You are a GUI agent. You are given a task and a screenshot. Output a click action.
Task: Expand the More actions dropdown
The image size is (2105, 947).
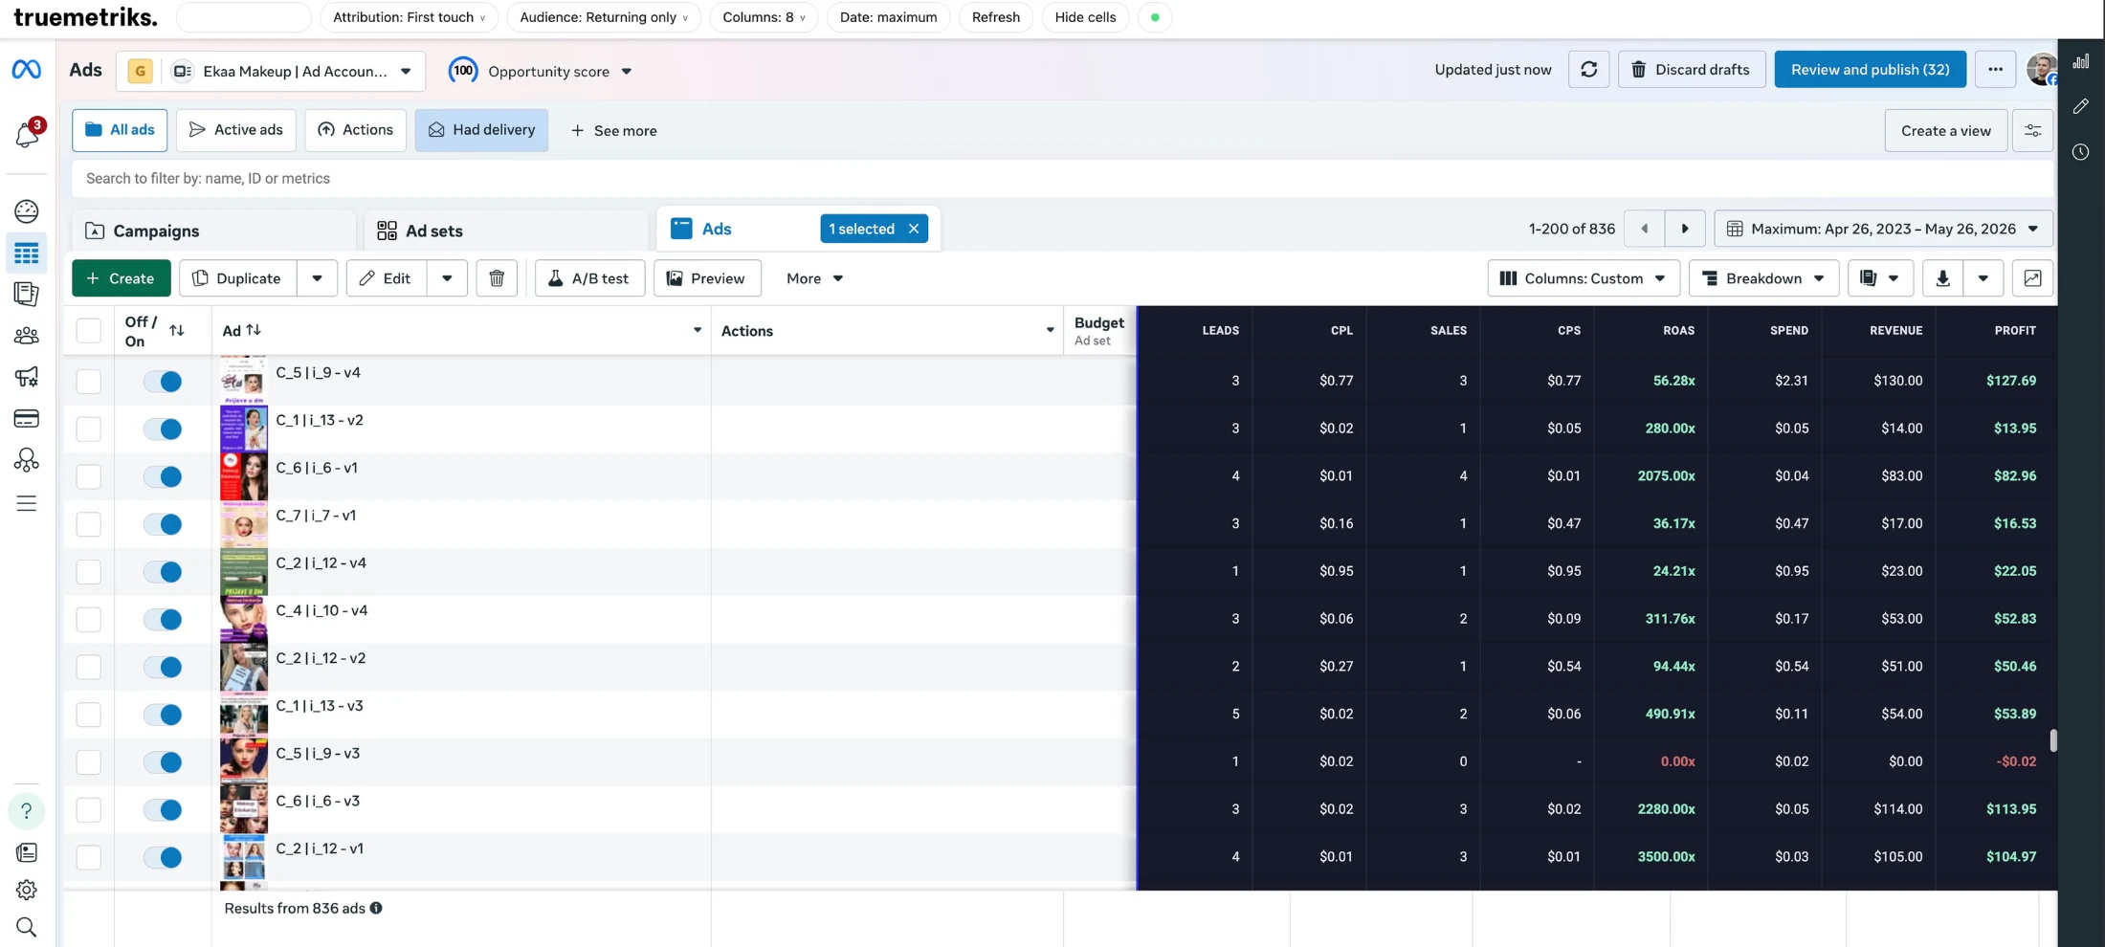(814, 278)
